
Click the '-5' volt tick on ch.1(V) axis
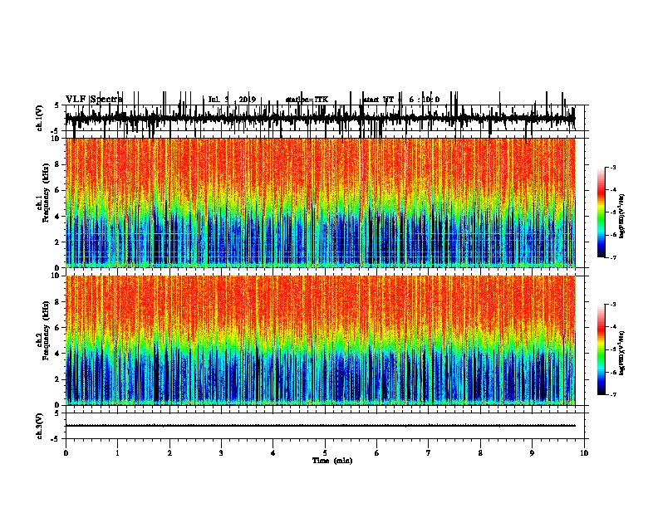[x=56, y=131]
